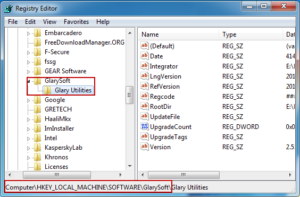Click the Khronos folder icon

point(37,157)
